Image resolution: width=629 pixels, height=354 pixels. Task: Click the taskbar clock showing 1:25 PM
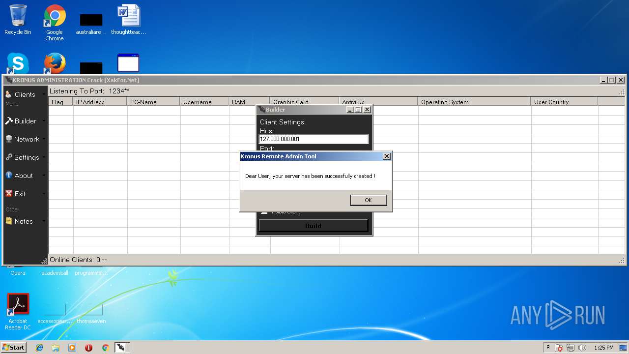click(x=603, y=348)
